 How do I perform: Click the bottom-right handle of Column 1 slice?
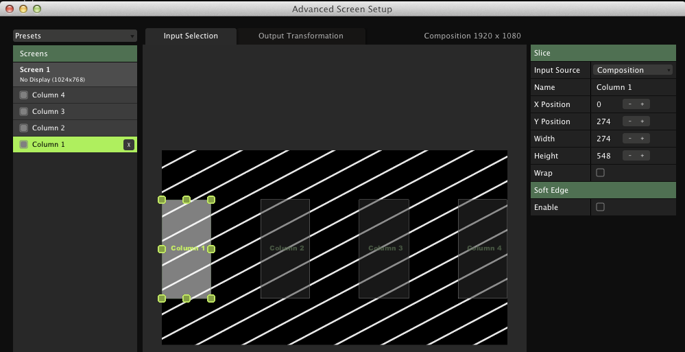[x=211, y=298]
